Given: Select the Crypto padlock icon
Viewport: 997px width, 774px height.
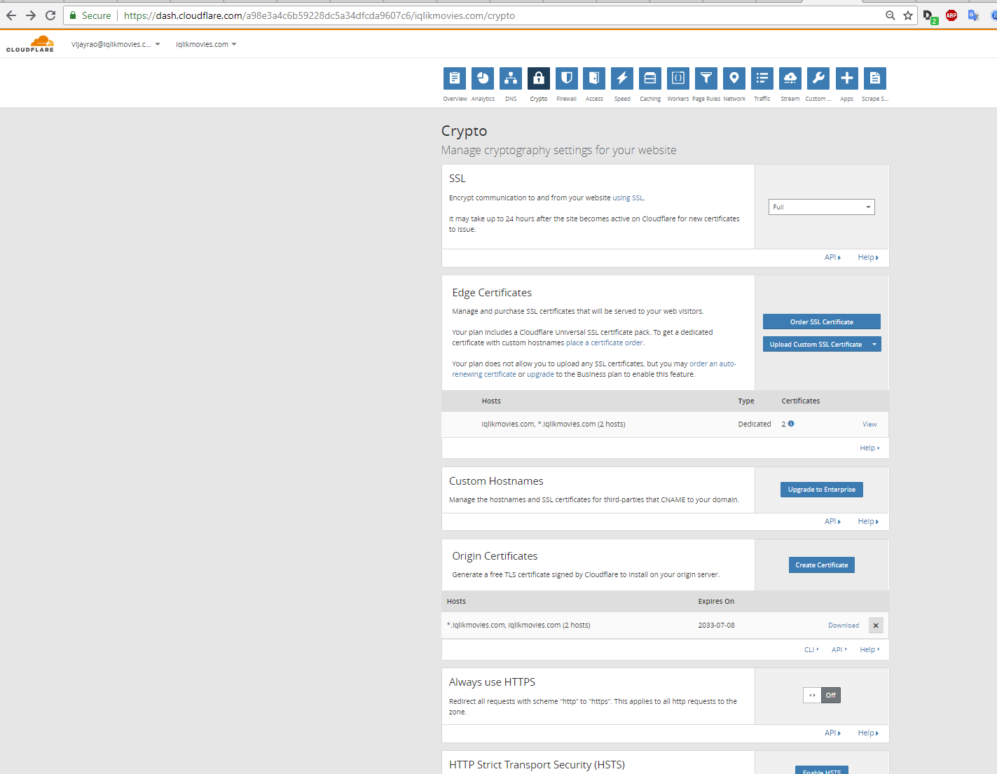Looking at the screenshot, I should click(x=539, y=78).
